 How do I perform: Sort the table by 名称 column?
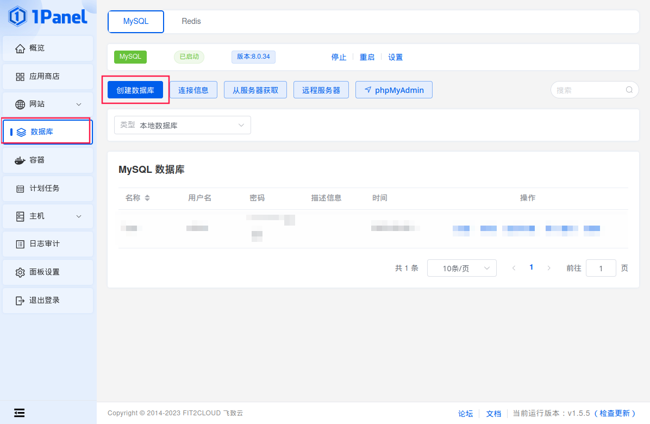(x=147, y=198)
